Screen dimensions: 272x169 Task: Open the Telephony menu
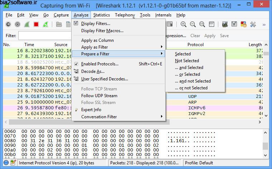tap(125, 15)
